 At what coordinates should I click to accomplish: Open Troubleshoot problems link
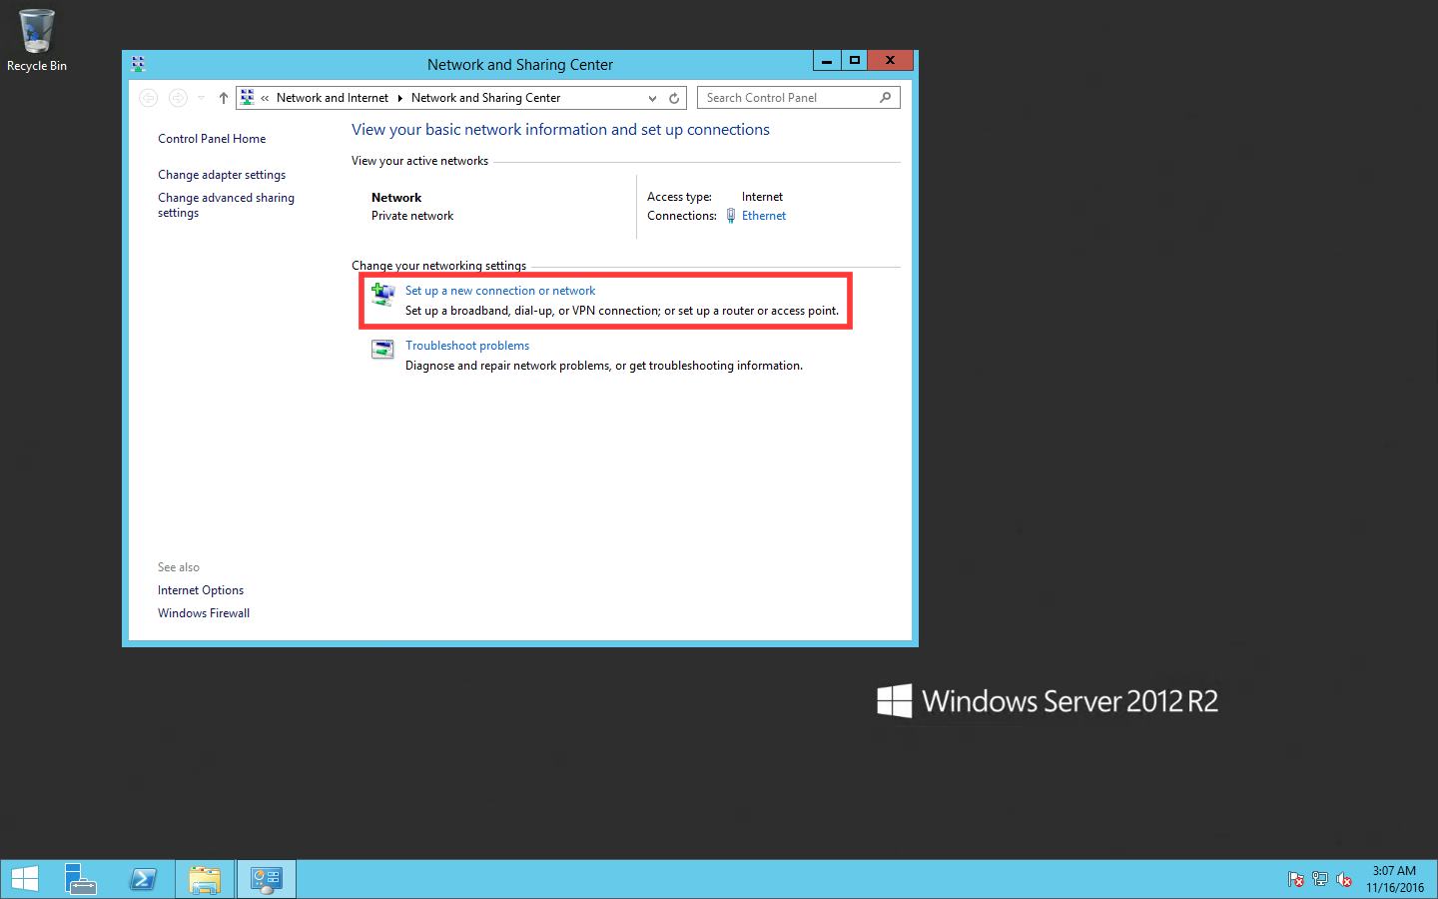(467, 346)
